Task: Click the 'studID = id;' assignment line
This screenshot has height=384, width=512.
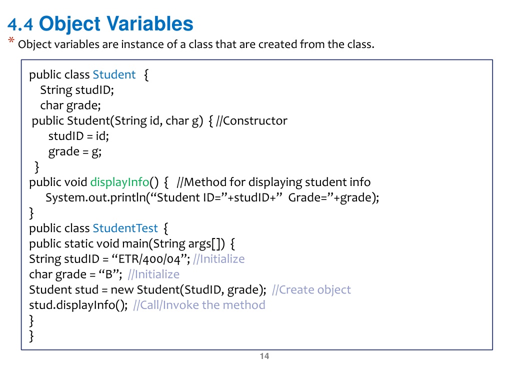Action: 78,136
